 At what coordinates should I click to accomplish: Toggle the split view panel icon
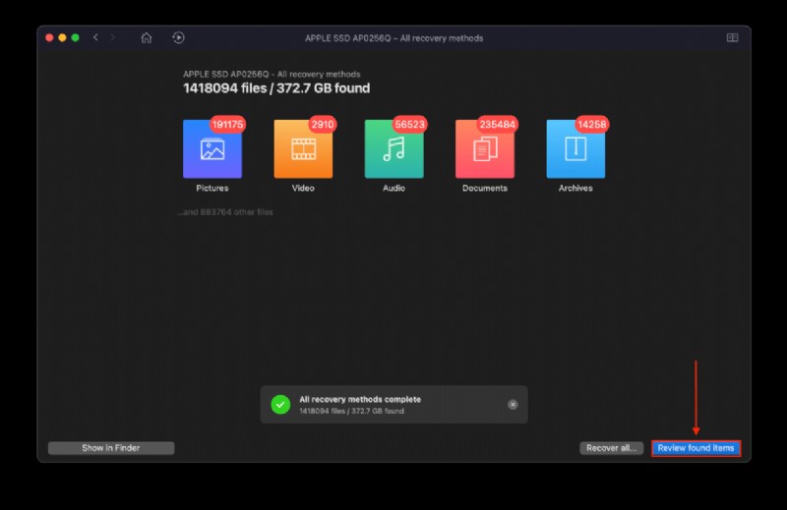(732, 37)
